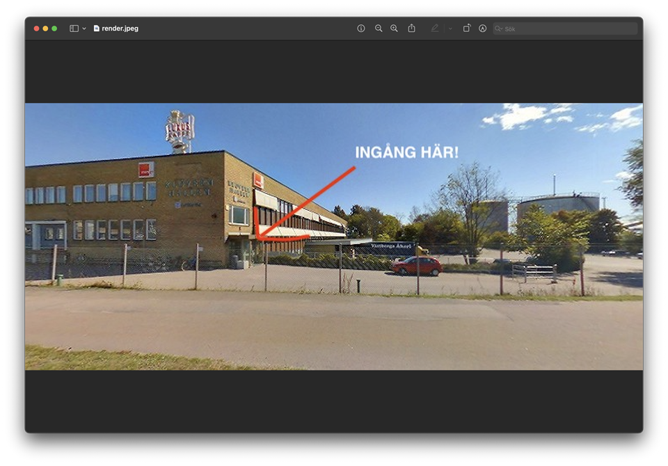
Task: Enter full screen with the green button
Action: pos(55,29)
